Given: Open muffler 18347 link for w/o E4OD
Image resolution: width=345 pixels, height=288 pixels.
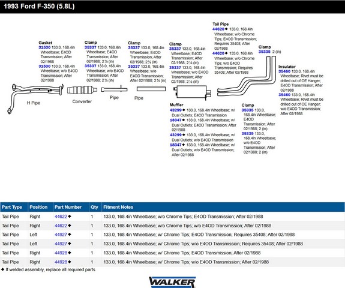Looking at the screenshot, I should (x=176, y=145).
